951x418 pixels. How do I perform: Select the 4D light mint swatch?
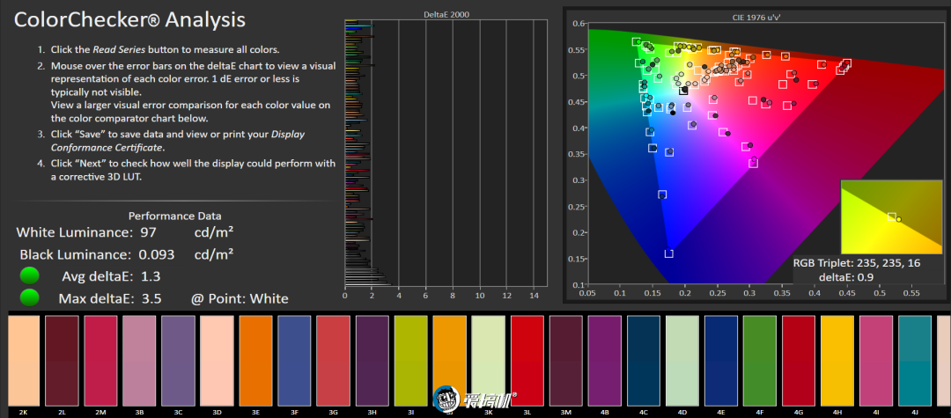[683, 361]
